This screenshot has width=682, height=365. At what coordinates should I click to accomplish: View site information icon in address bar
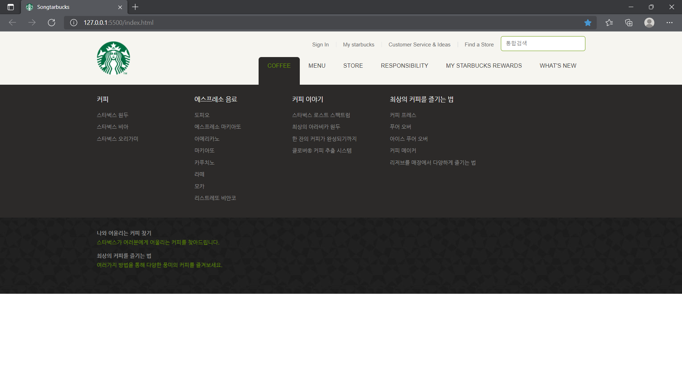[74, 23]
